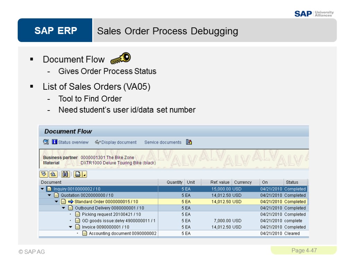This screenshot has width=355, height=266.
Task: Click the Status column header
Action: pyautogui.click(x=293, y=182)
